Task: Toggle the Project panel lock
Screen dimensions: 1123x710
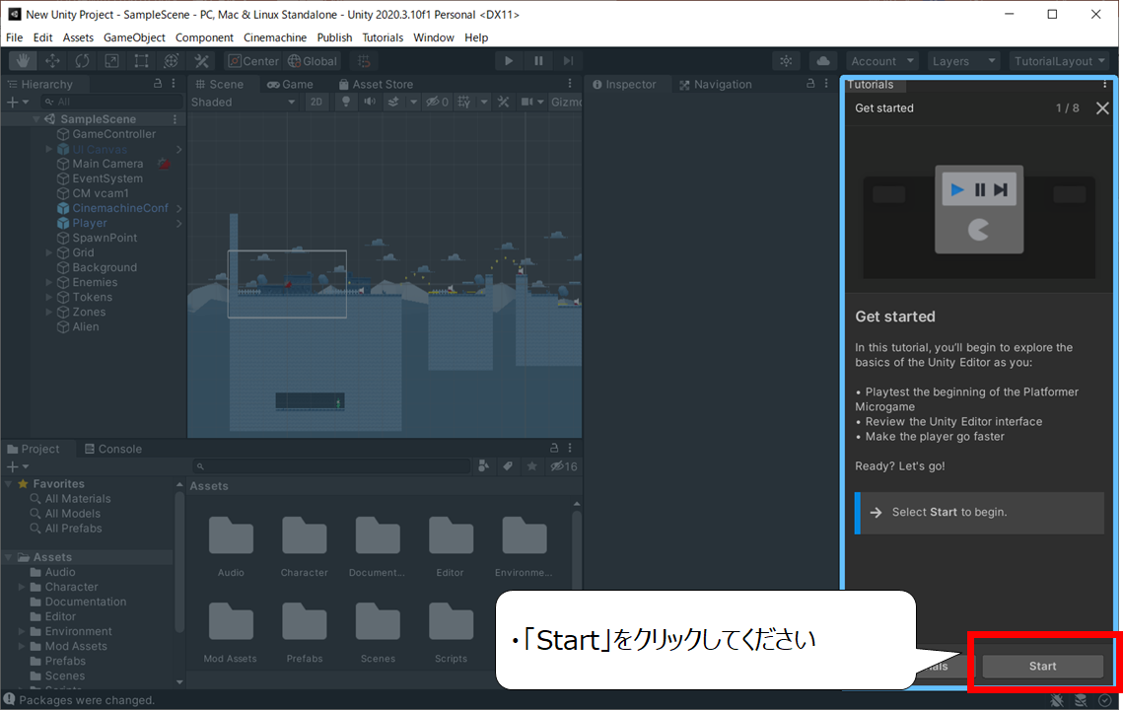Action: tap(554, 448)
